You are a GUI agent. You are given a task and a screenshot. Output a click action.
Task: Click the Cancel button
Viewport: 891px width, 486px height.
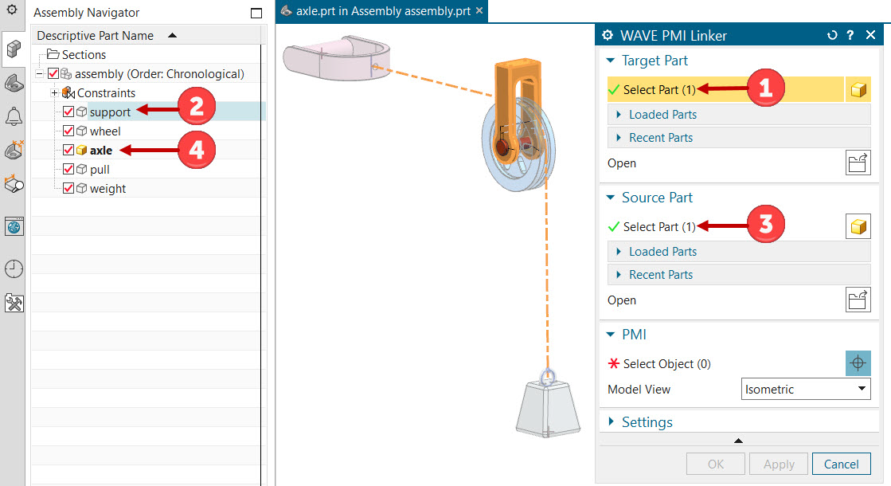click(x=841, y=464)
